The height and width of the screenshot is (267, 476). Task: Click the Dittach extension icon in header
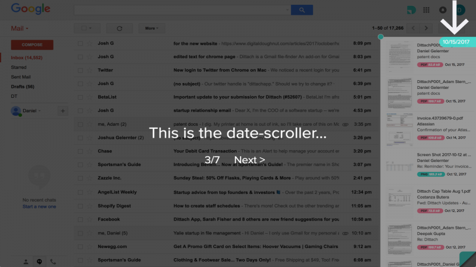411,10
